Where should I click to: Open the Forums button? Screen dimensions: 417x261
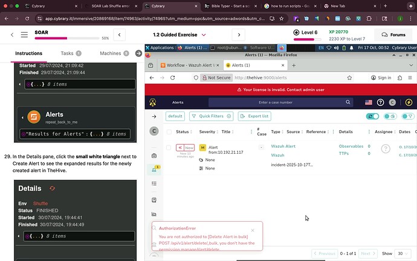[393, 35]
